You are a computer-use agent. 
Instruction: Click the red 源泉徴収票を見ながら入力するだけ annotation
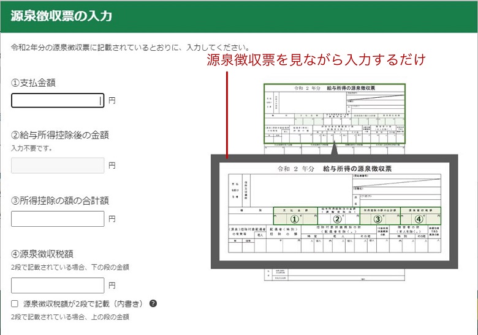pos(316,61)
